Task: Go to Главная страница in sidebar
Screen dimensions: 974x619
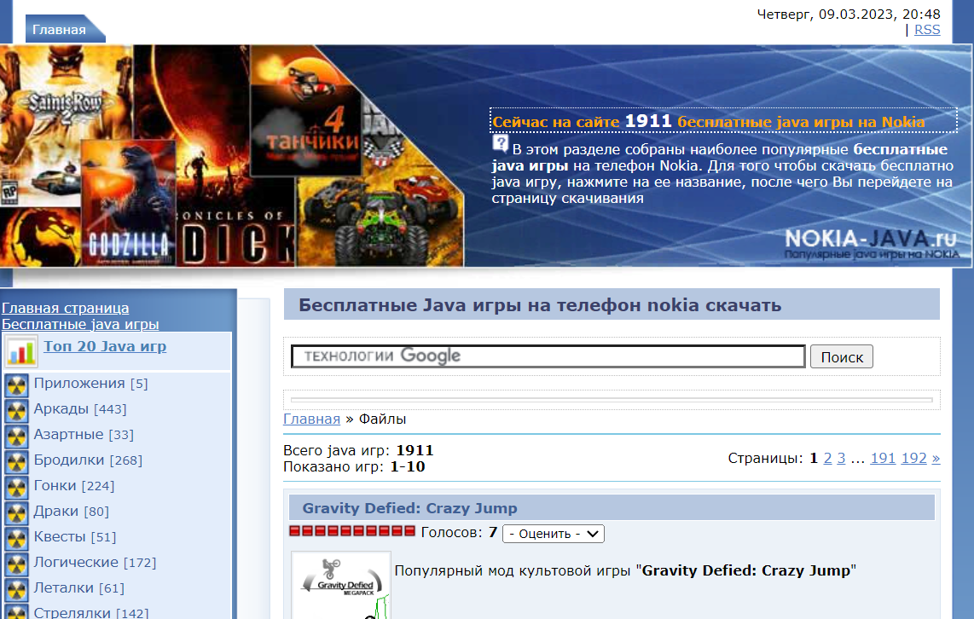Action: coord(65,308)
